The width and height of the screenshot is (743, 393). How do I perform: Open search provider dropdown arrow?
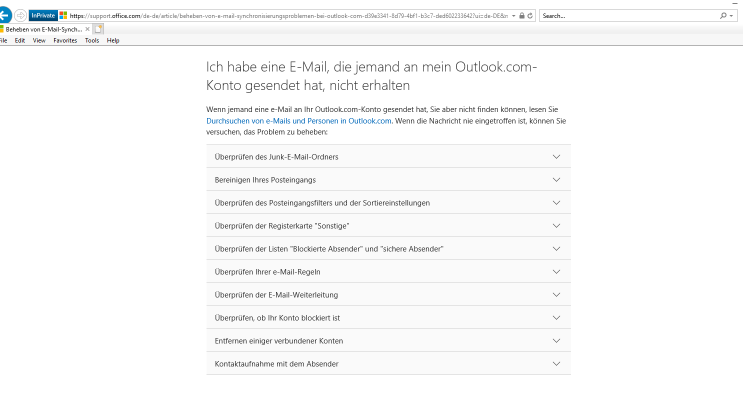click(731, 16)
